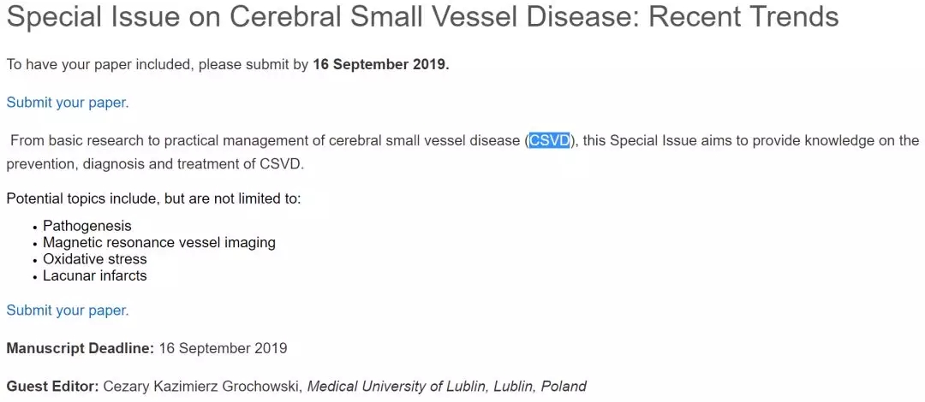This screenshot has width=925, height=402.
Task: Click the bold "16 September 2019." submission date
Action: point(381,64)
